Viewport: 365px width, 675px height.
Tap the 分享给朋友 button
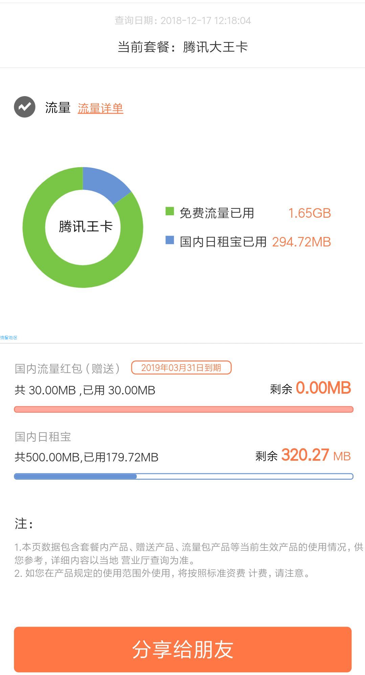[183, 649]
